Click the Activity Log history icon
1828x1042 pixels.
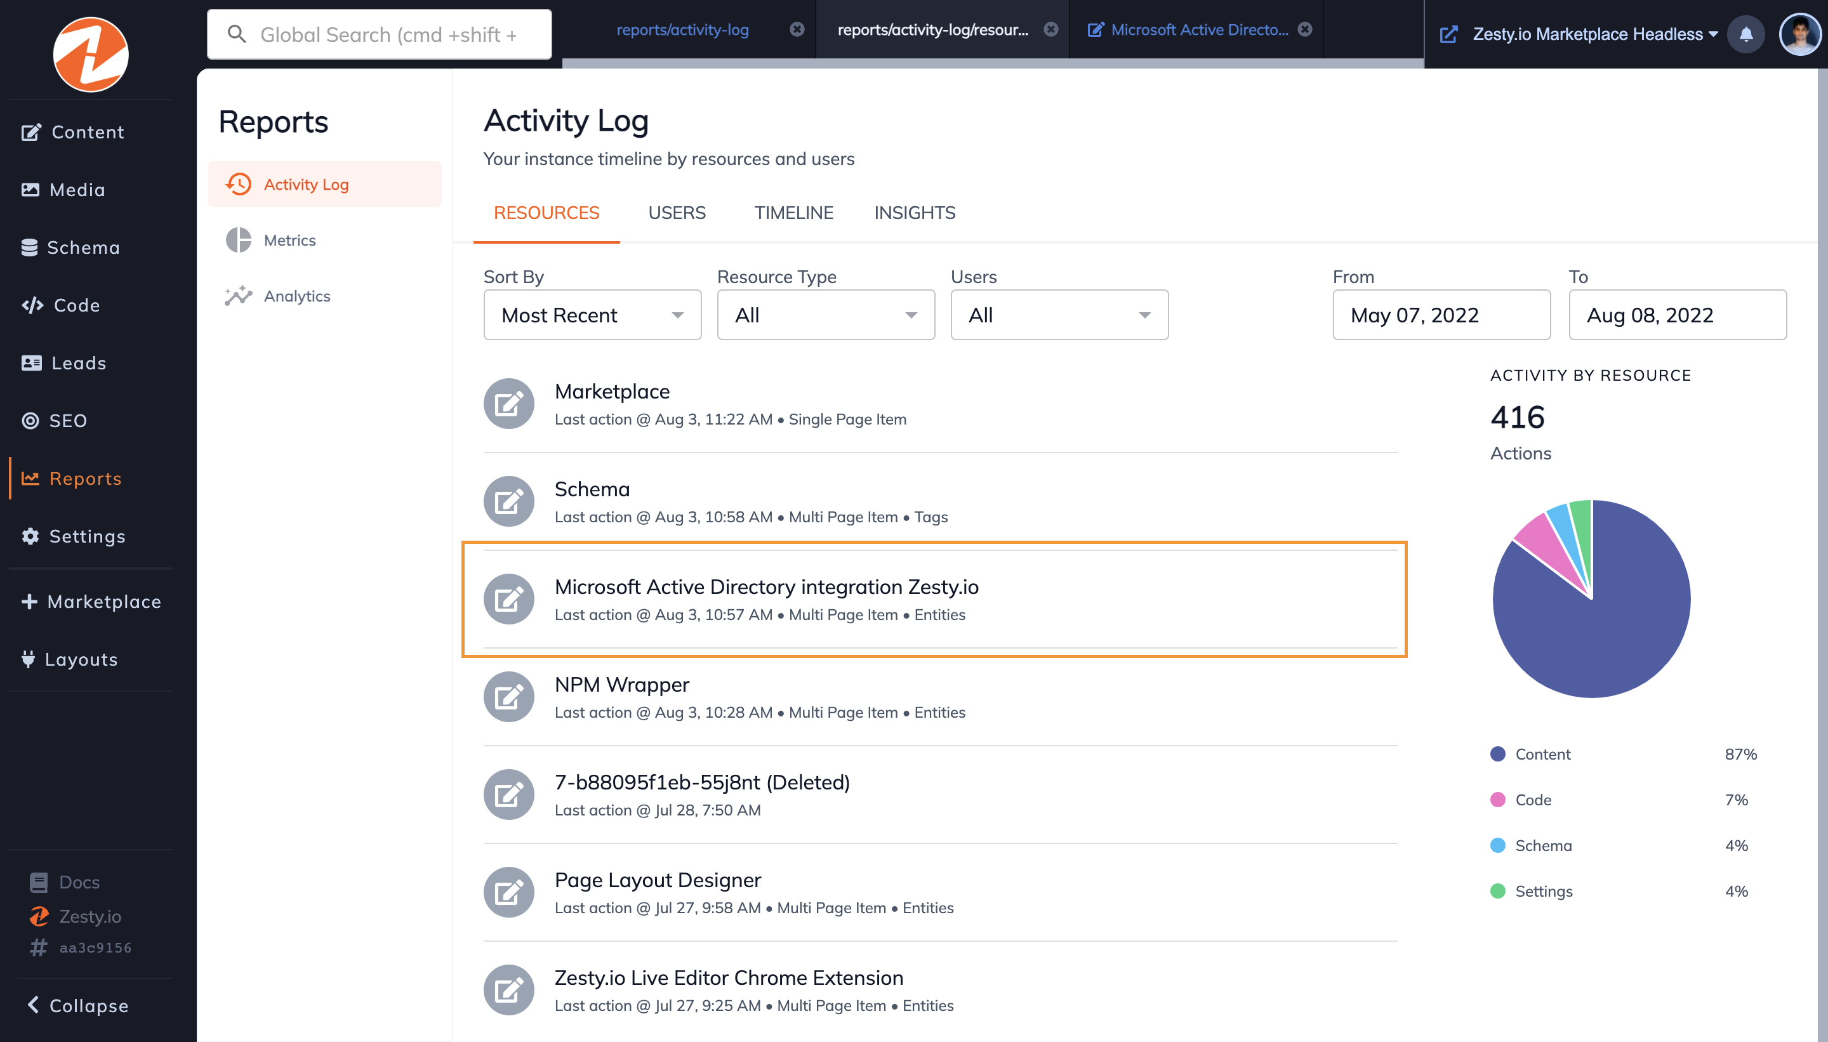[239, 185]
